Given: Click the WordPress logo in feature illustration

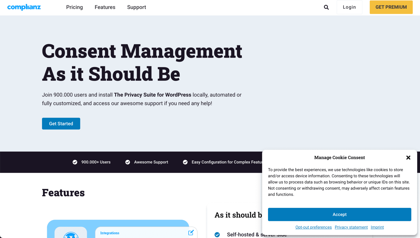Looking at the screenshot, I should pos(71,235).
